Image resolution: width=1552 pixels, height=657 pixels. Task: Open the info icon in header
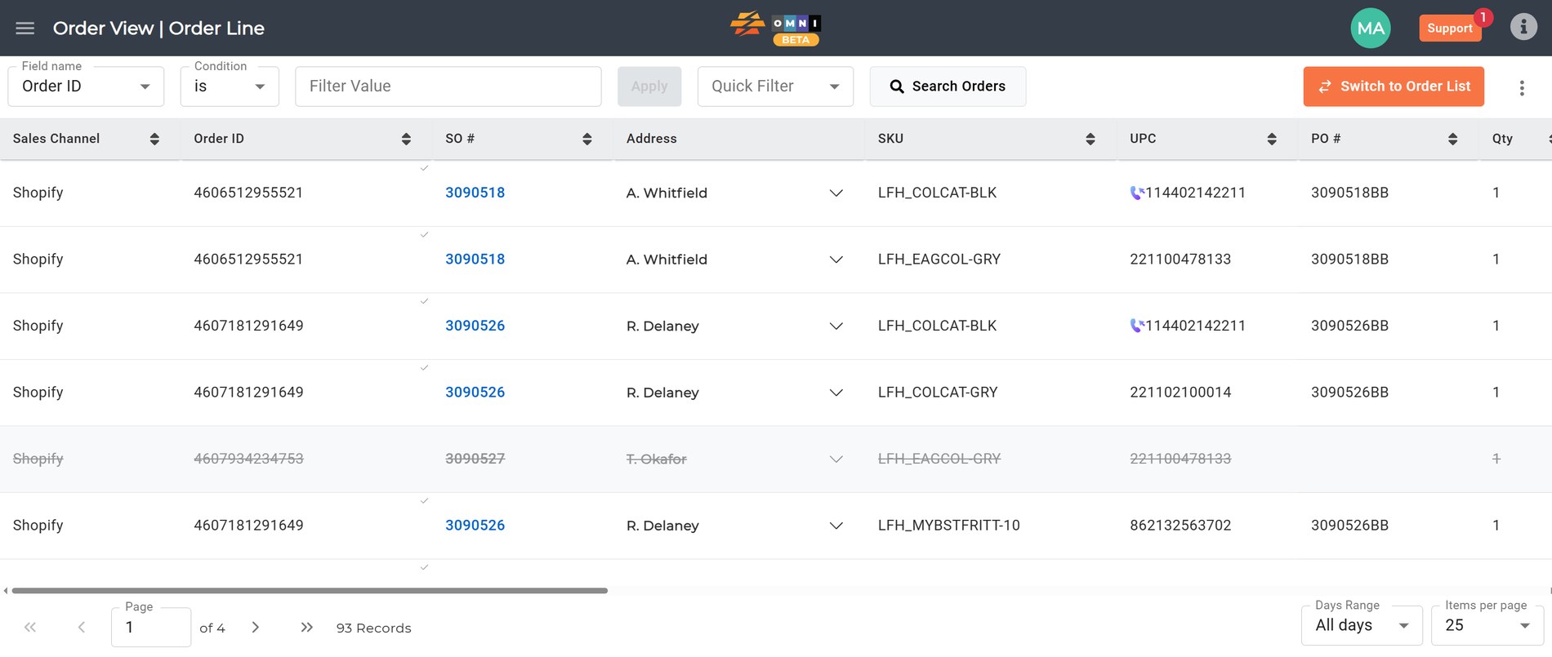coord(1523,27)
